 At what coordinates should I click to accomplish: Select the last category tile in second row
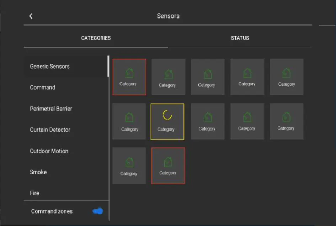(x=287, y=121)
